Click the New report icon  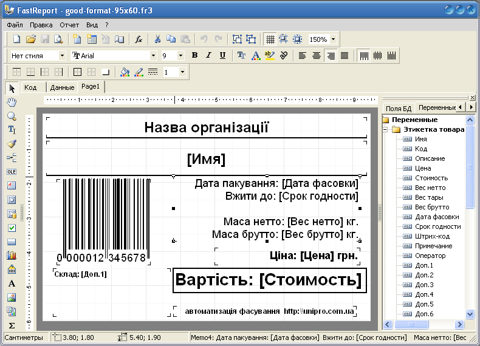pyautogui.click(x=16, y=39)
